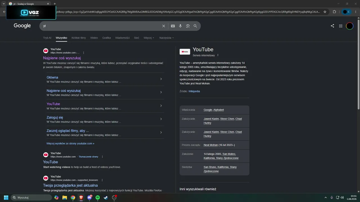Click the chevron on the purple YouTube sitelink row
Viewport: 360px width, 202px height.
[161, 106]
